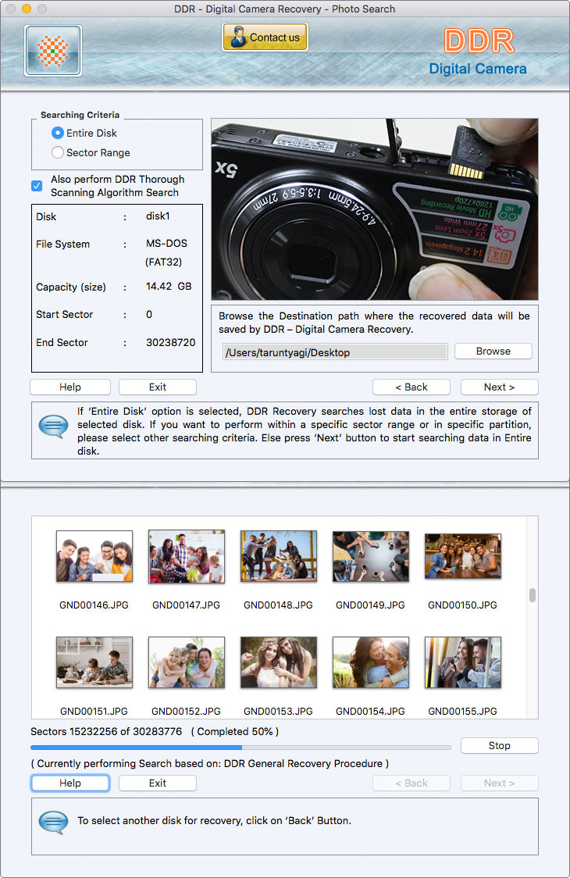
Task: Toggle DDR Thorough Scanning Algorithm Search checkbox
Action: point(37,186)
